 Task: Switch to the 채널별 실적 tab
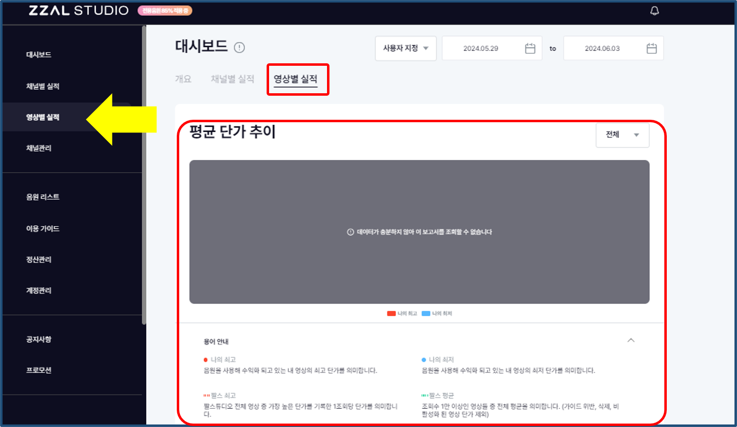click(232, 79)
